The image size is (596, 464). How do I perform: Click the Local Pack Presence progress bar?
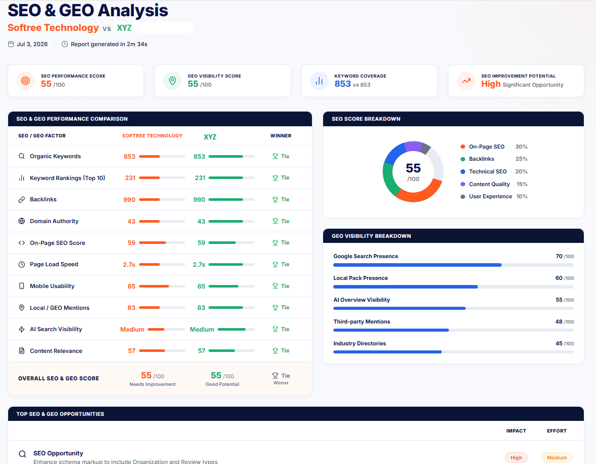tap(453, 287)
